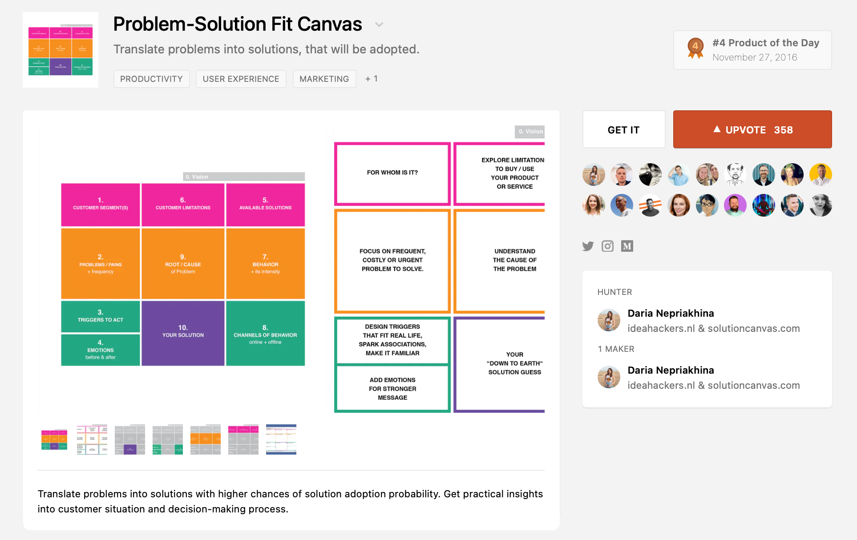Upvote the product with 358 votes
Image resolution: width=857 pixels, height=540 pixels.
pyautogui.click(x=752, y=129)
